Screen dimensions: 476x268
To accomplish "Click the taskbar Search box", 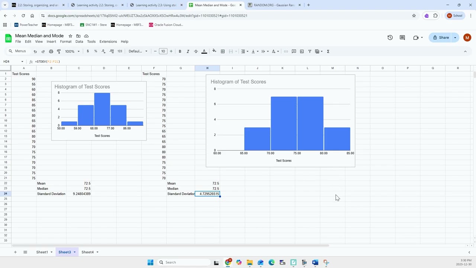I will pos(184,262).
